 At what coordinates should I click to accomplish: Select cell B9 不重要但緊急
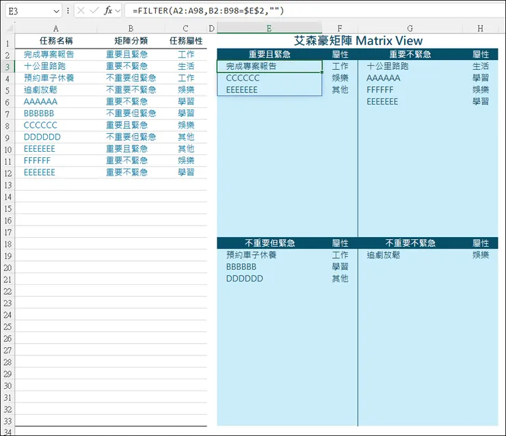131,137
